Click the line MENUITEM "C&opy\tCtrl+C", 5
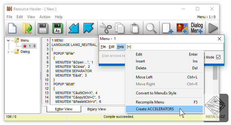 click(78, 97)
